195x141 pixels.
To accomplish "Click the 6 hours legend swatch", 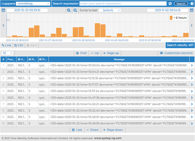I will point(171,18).
